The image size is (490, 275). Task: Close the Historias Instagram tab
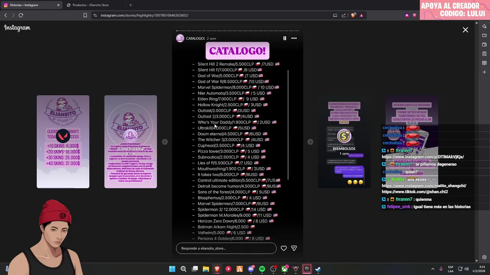58,5
